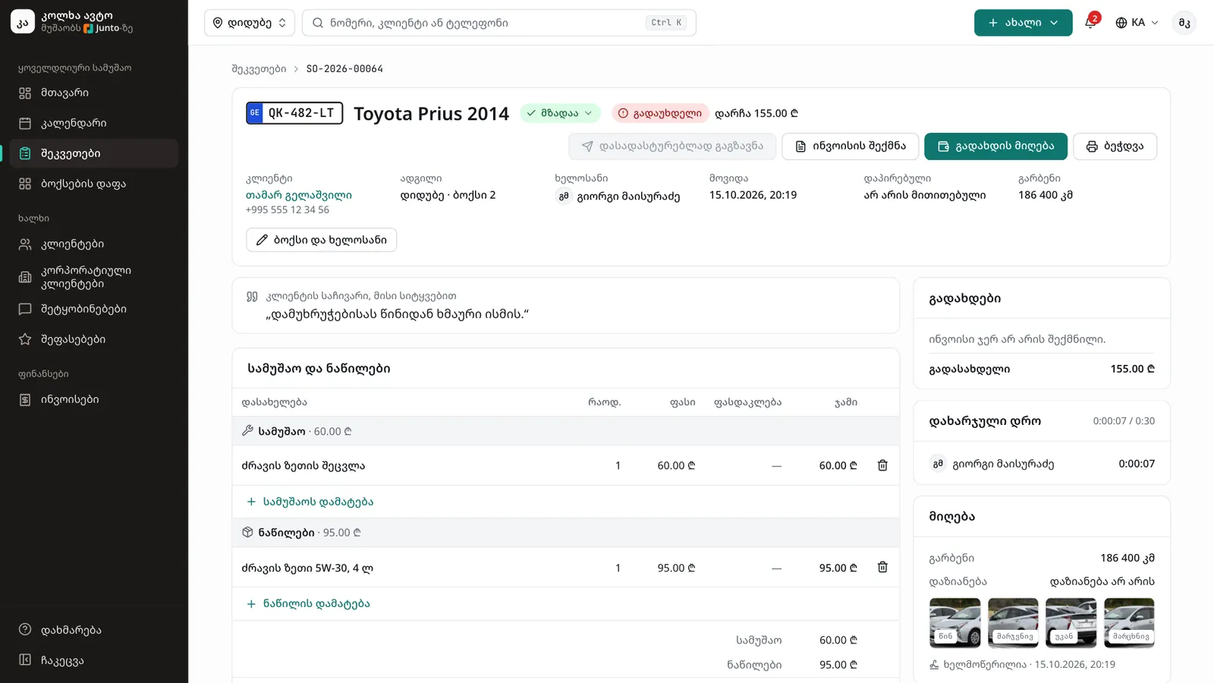Click გადახდის მიღება button
Image resolution: width=1214 pixels, height=683 pixels.
tap(995, 146)
